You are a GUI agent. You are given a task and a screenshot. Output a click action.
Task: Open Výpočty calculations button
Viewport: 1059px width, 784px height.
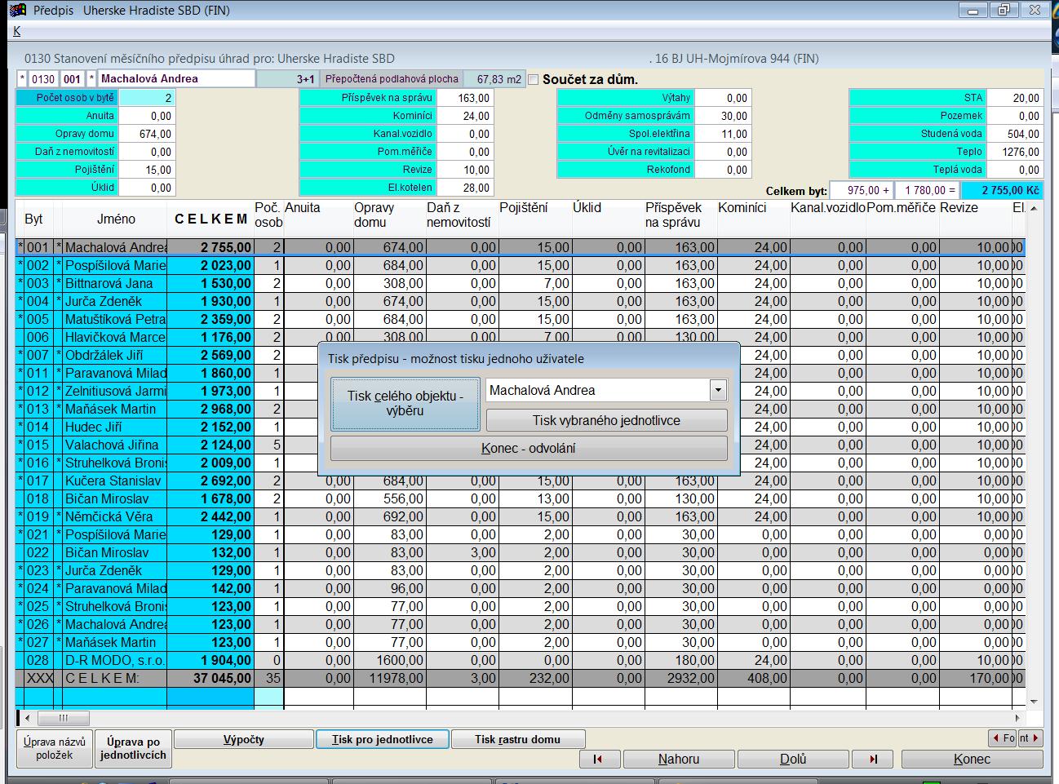coord(244,740)
